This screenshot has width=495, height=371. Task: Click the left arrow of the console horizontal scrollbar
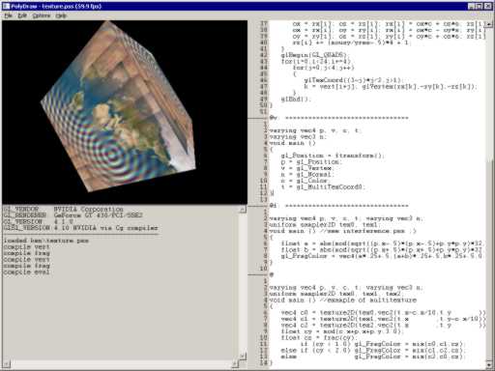(7, 364)
